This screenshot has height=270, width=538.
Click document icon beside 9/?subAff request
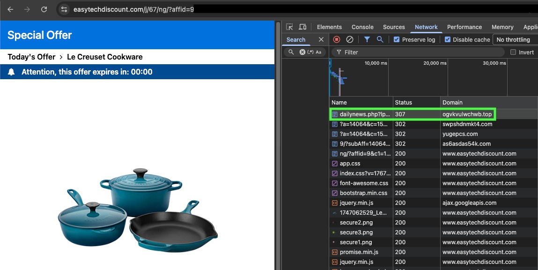click(x=334, y=144)
